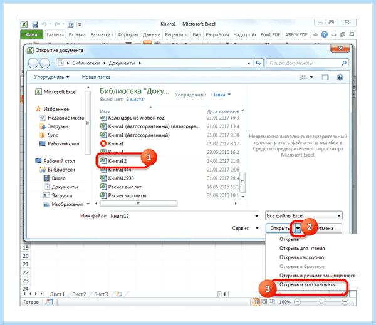This screenshot has width=376, height=325.
Task: Open the Упорядочить dropdown menu
Action: coord(51,77)
